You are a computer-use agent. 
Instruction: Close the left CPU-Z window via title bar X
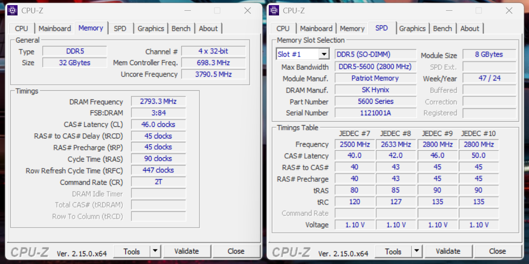247,10
